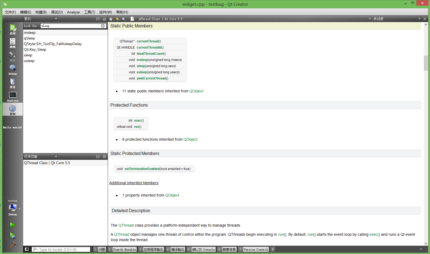Image resolution: width=430 pixels, height=254 pixels.
Task: Open the Application Output pane
Action: click(x=151, y=249)
